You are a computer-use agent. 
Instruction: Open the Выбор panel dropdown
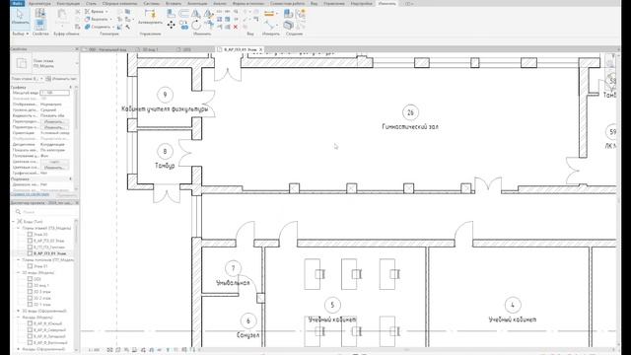coord(21,34)
